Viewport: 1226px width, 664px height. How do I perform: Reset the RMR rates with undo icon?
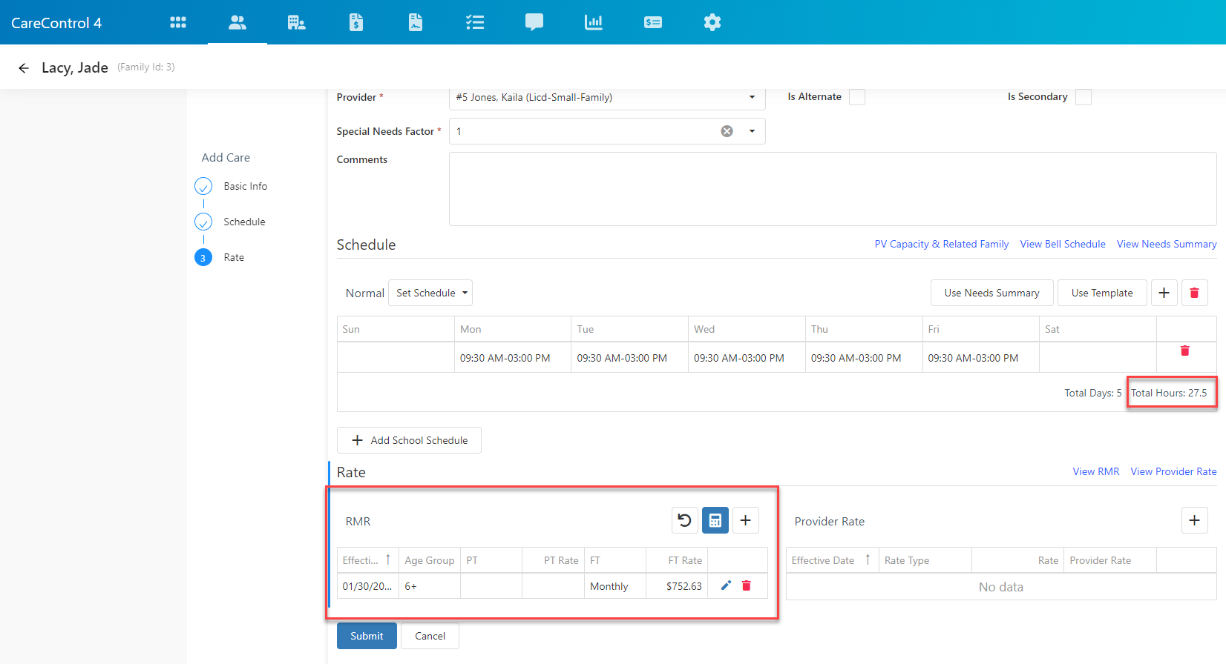[x=685, y=520]
